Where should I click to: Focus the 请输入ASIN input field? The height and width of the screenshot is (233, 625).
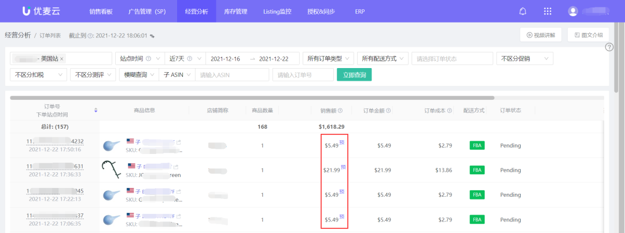click(232, 74)
